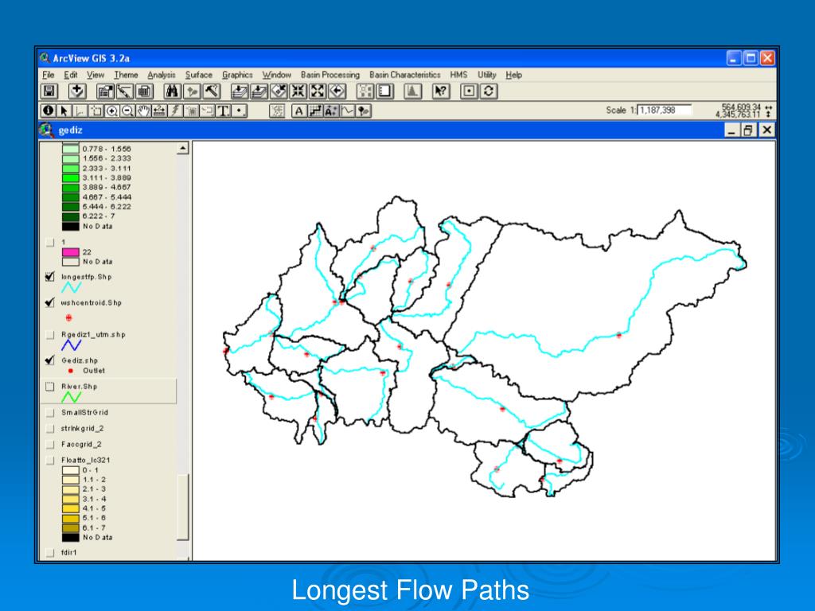Select the Draw Point tool
The image size is (815, 611).
pos(239,111)
